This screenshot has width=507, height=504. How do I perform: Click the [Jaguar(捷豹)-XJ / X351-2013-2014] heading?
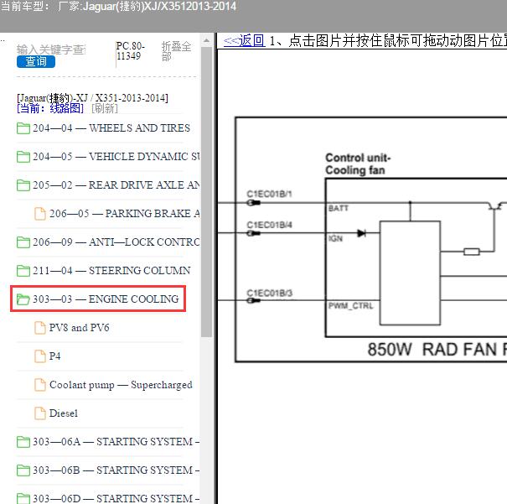tap(92, 97)
